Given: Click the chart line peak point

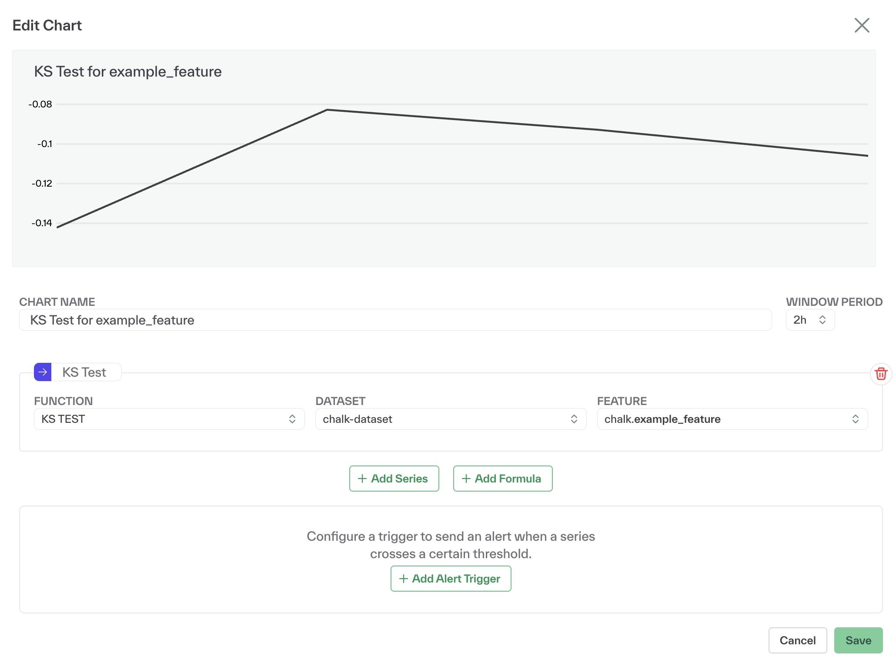Looking at the screenshot, I should [327, 110].
